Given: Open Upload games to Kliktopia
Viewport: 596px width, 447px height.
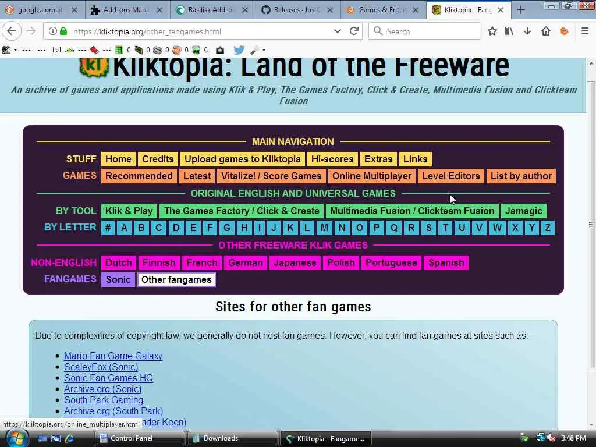Looking at the screenshot, I should (243, 159).
